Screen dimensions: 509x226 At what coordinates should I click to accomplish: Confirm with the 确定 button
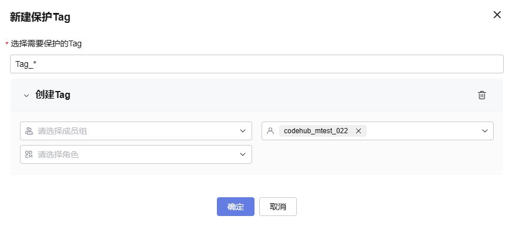coord(236,207)
